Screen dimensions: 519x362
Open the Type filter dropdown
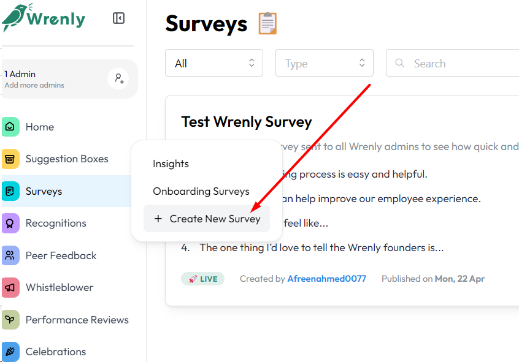pyautogui.click(x=325, y=63)
